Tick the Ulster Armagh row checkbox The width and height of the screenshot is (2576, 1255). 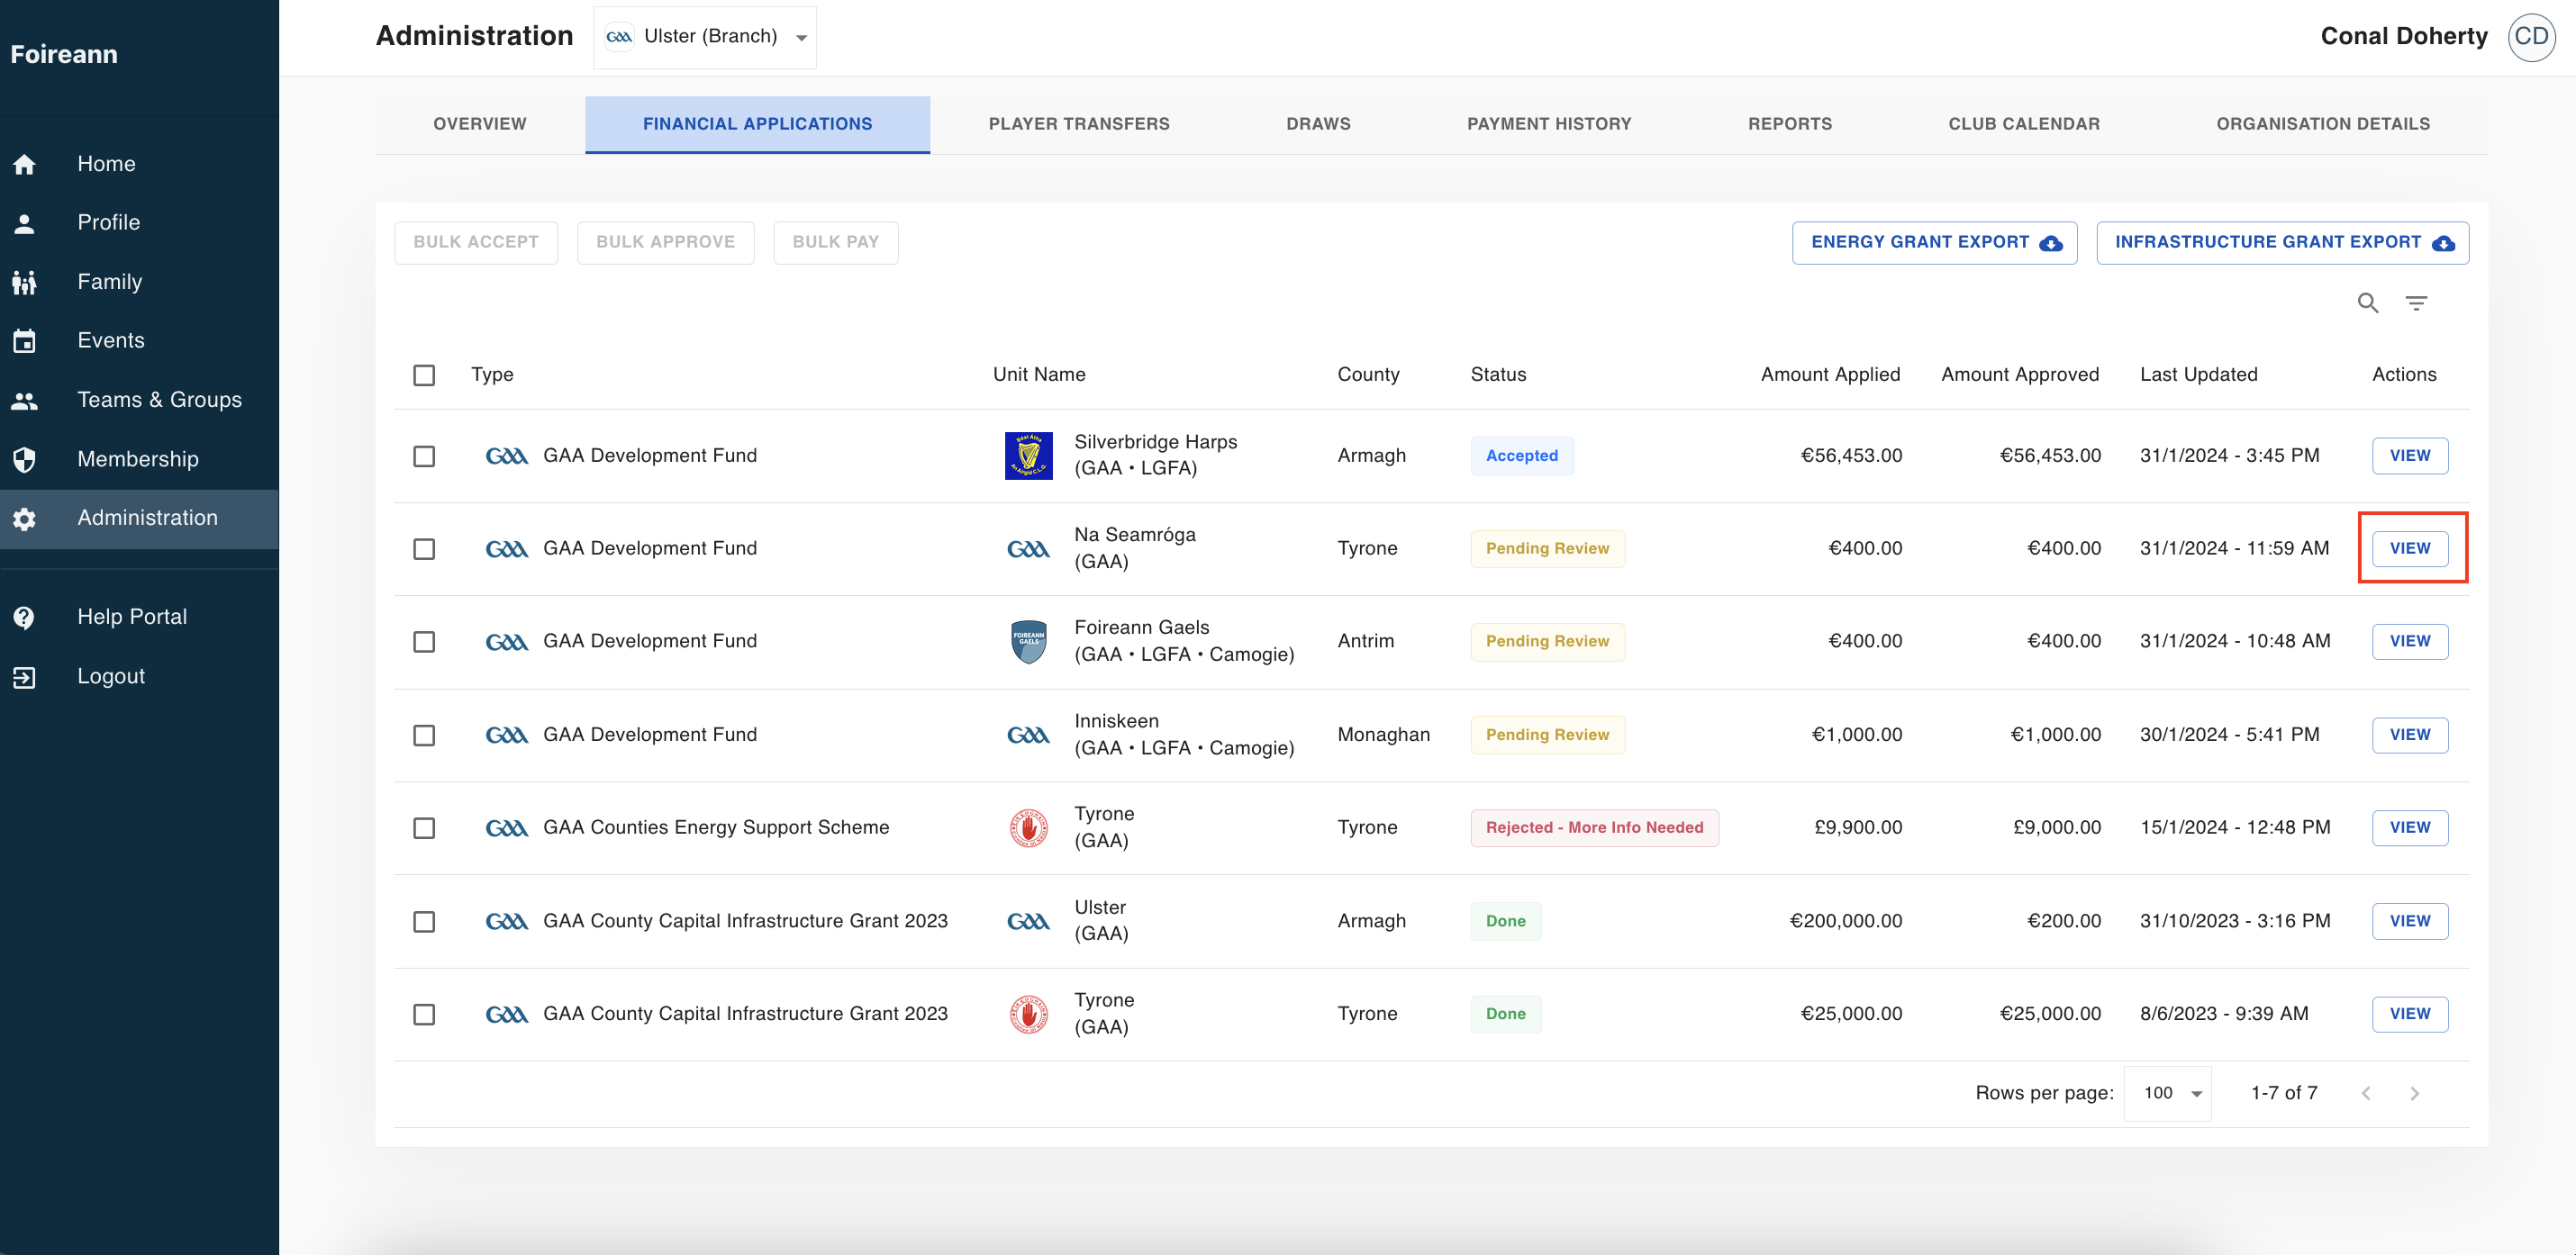[x=424, y=921]
